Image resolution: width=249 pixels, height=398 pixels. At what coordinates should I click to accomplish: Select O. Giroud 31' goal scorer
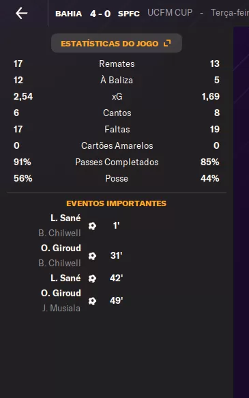pos(61,248)
